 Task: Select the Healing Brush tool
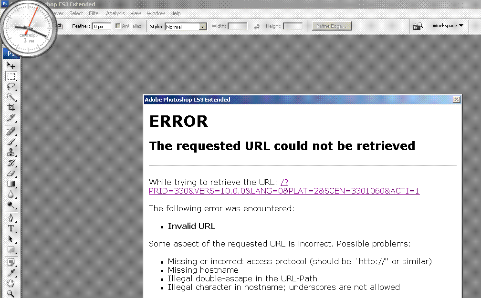10,132
